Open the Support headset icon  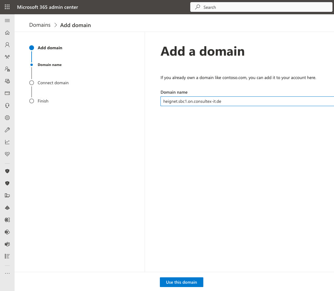click(x=7, y=106)
